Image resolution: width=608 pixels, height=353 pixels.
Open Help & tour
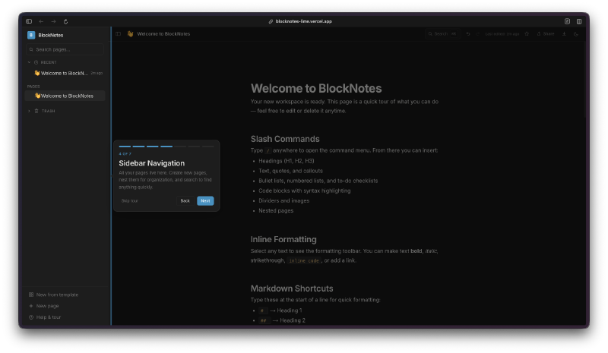tap(45, 317)
